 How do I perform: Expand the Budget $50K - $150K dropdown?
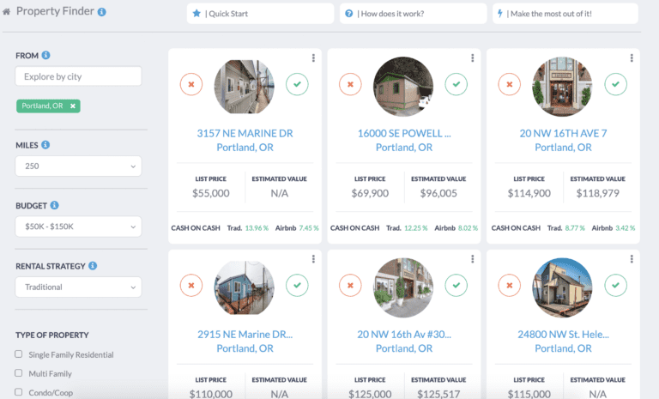pyautogui.click(x=78, y=227)
